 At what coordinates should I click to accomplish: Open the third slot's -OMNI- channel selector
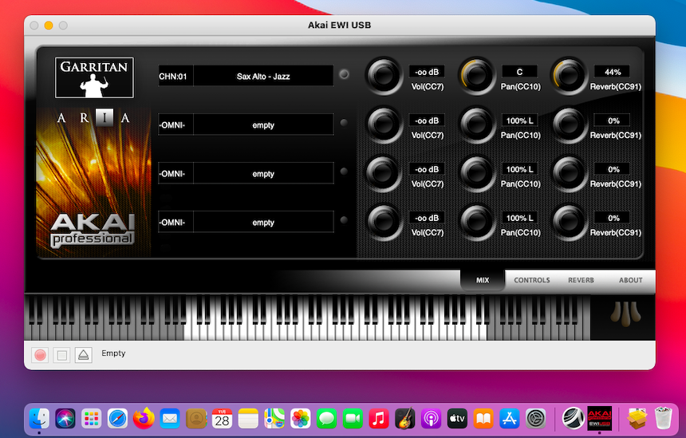point(175,174)
